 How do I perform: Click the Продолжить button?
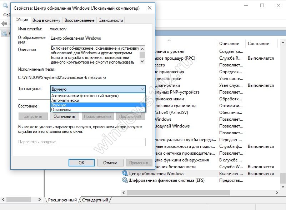(130, 116)
